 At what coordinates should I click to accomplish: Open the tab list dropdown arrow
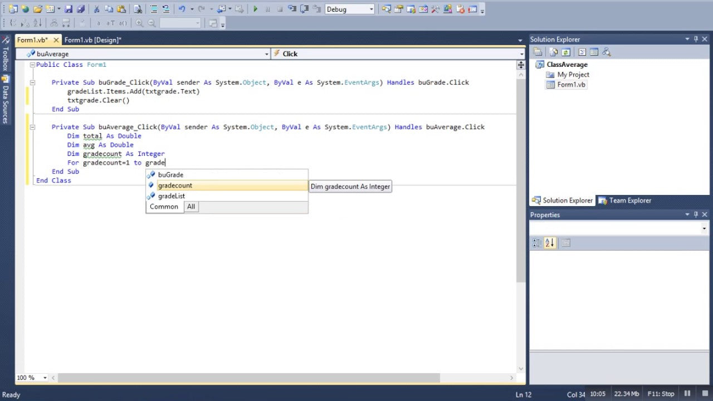pyautogui.click(x=520, y=40)
